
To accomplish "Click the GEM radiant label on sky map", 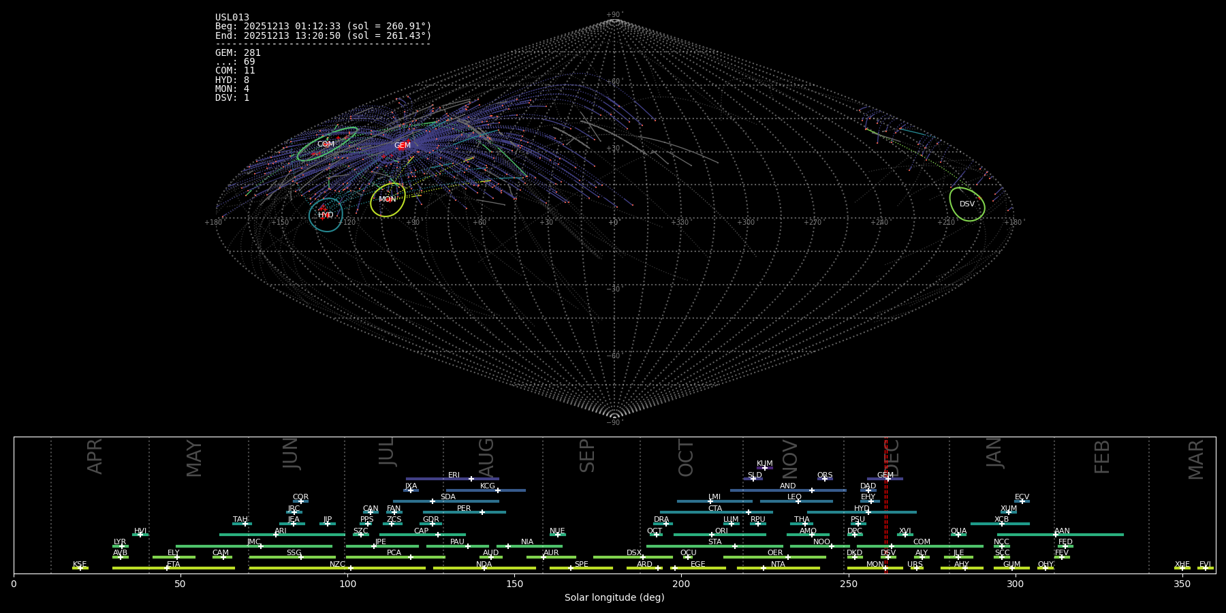I will click(x=403, y=146).
